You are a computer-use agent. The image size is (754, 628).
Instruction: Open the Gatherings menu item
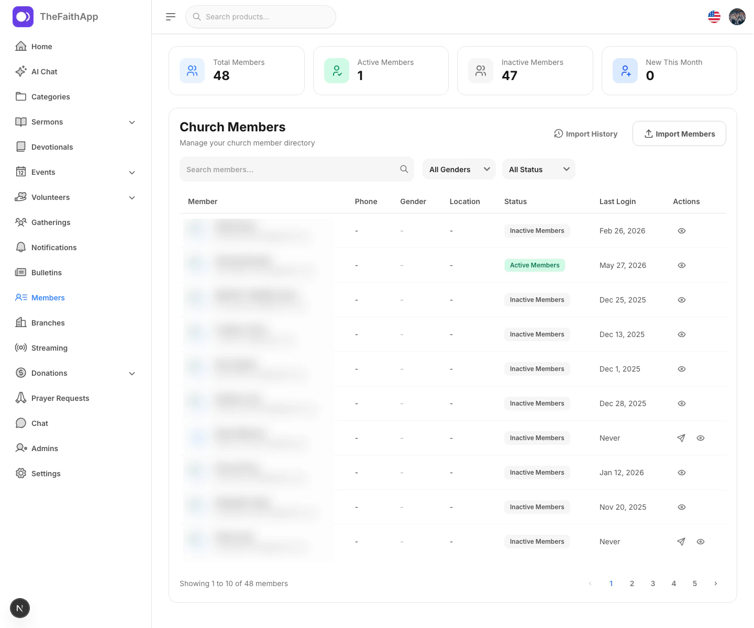point(75,222)
